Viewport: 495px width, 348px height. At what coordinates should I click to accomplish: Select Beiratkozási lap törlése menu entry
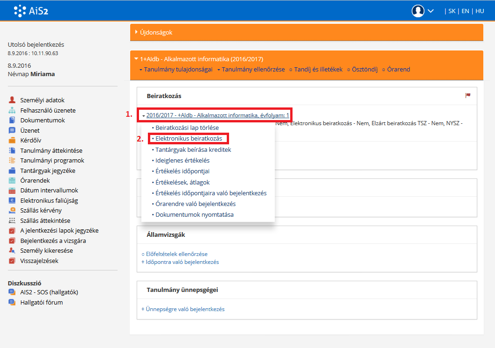[187, 128]
